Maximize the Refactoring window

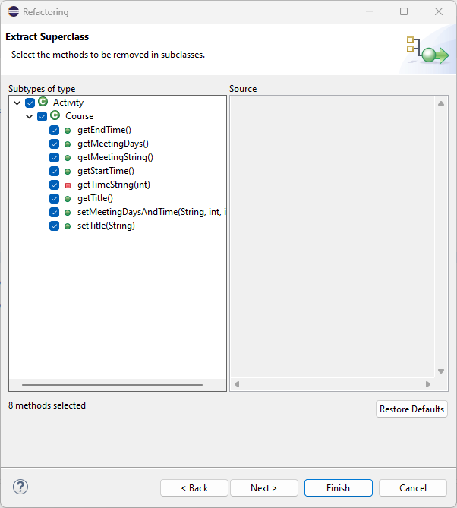[404, 11]
